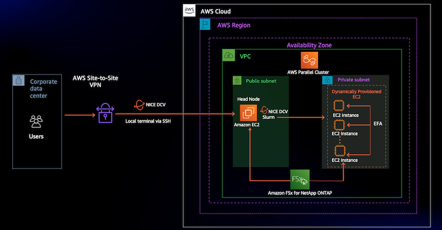Image resolution: width=442 pixels, height=230 pixels.
Task: Select the top EC2 Instance chip icon
Action: [338, 106]
